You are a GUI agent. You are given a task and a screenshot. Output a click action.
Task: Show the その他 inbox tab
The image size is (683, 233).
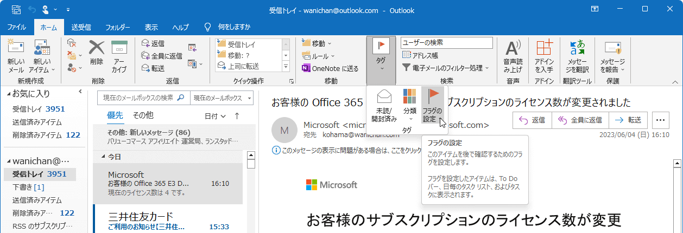[x=143, y=115]
